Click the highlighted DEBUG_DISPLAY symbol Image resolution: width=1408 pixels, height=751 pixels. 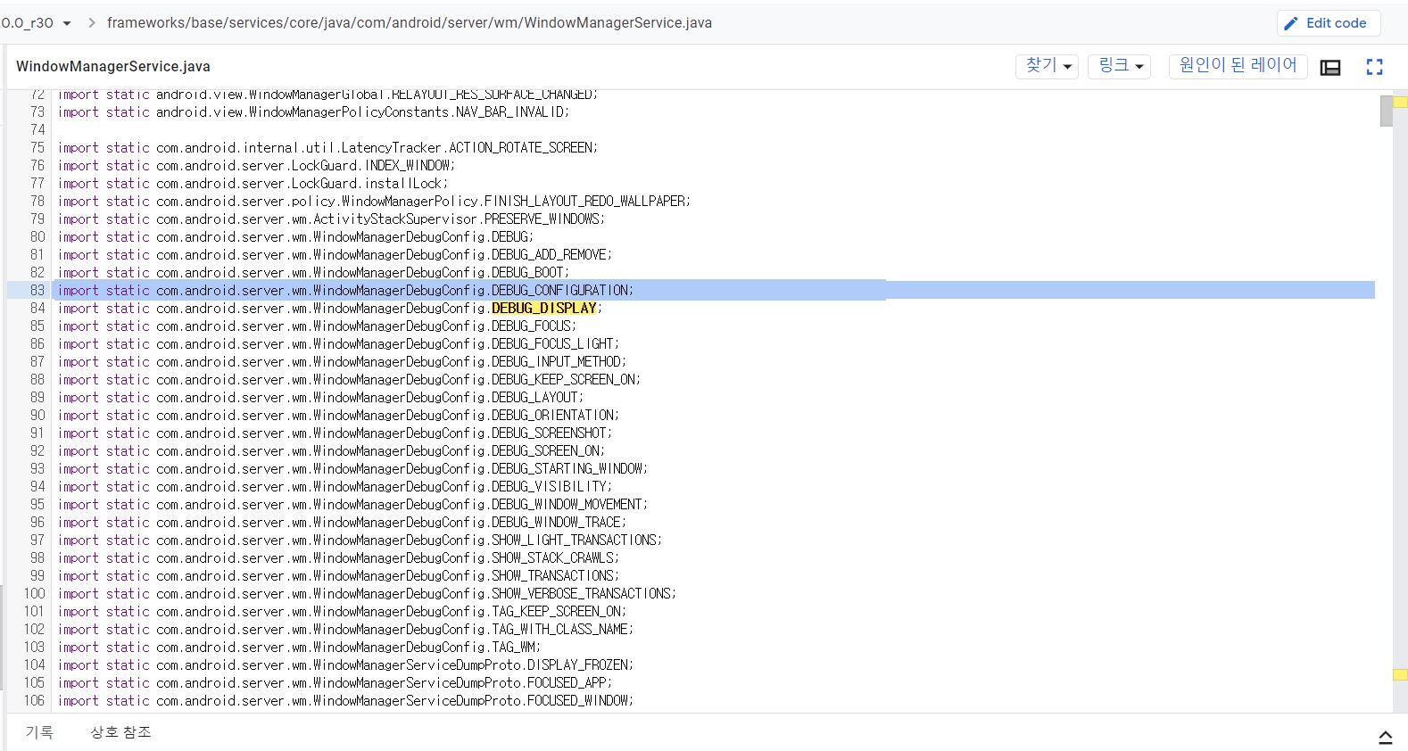coord(543,308)
